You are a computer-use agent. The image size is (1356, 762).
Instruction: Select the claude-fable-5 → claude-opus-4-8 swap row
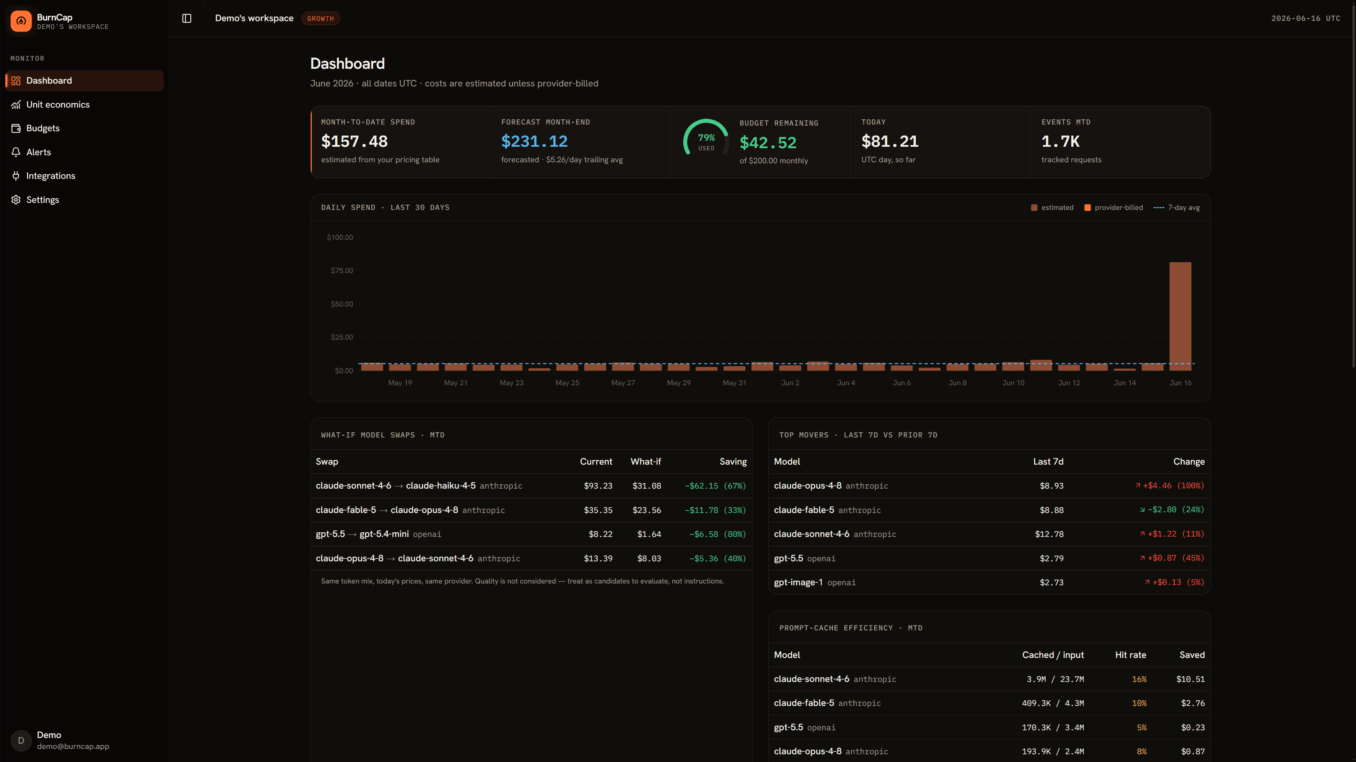531,509
